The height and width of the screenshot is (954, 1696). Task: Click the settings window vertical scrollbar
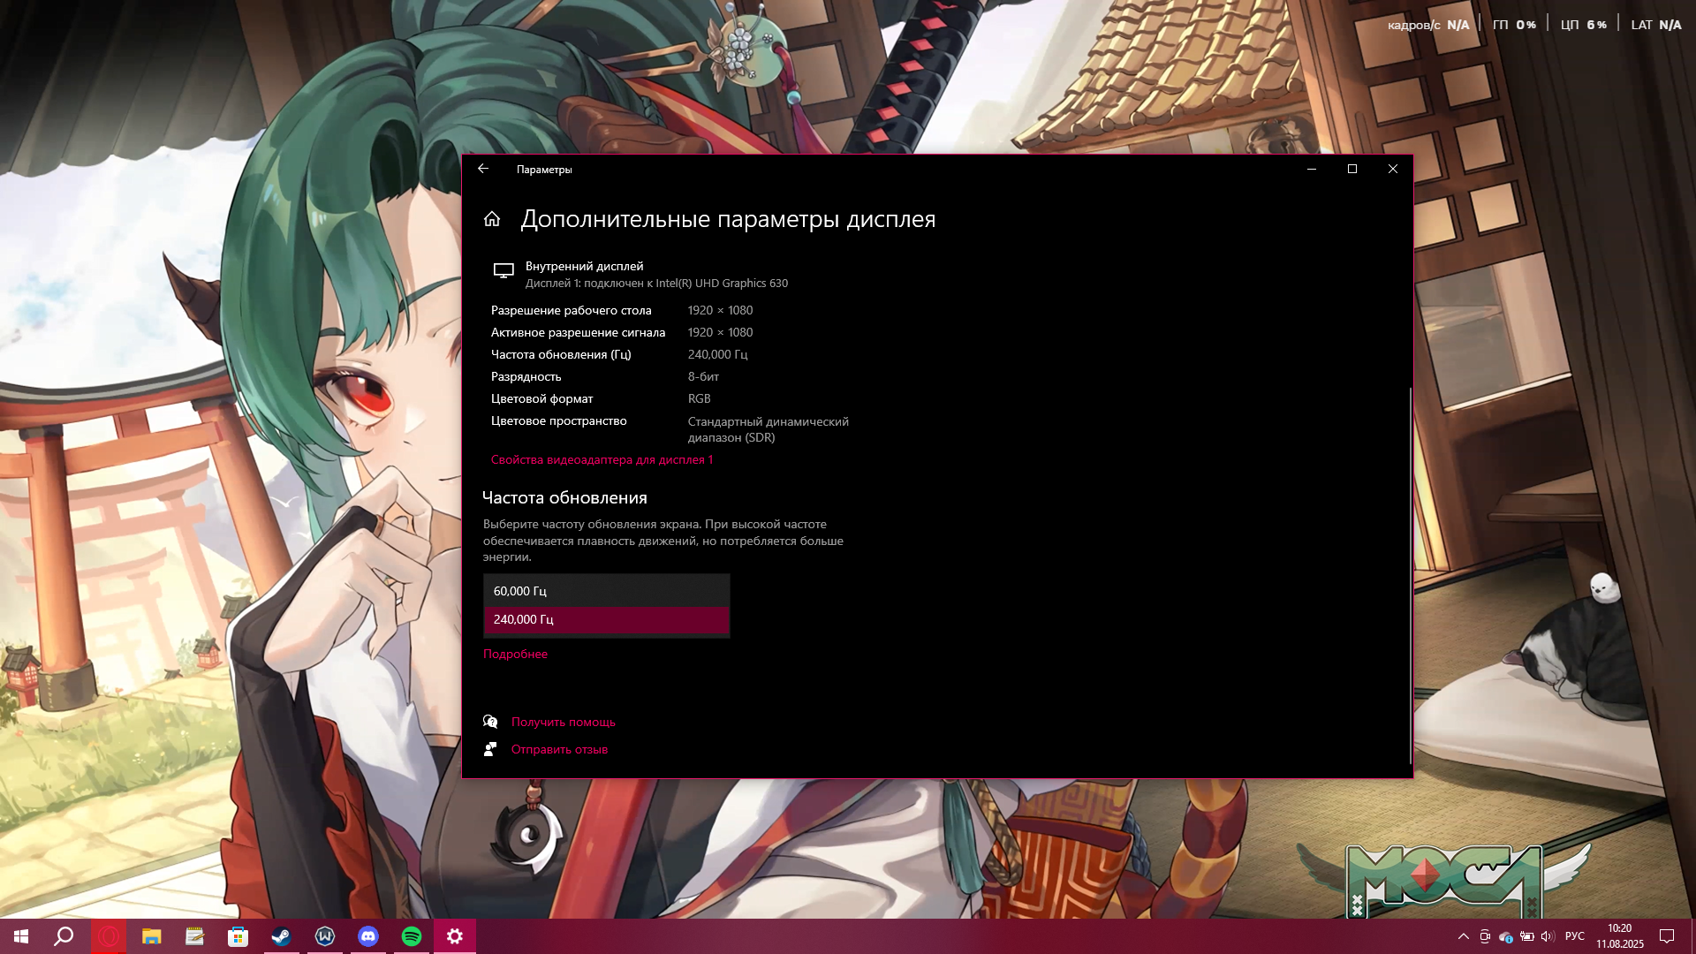(x=1410, y=574)
